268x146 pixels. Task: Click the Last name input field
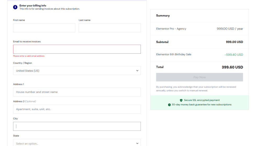(110, 28)
